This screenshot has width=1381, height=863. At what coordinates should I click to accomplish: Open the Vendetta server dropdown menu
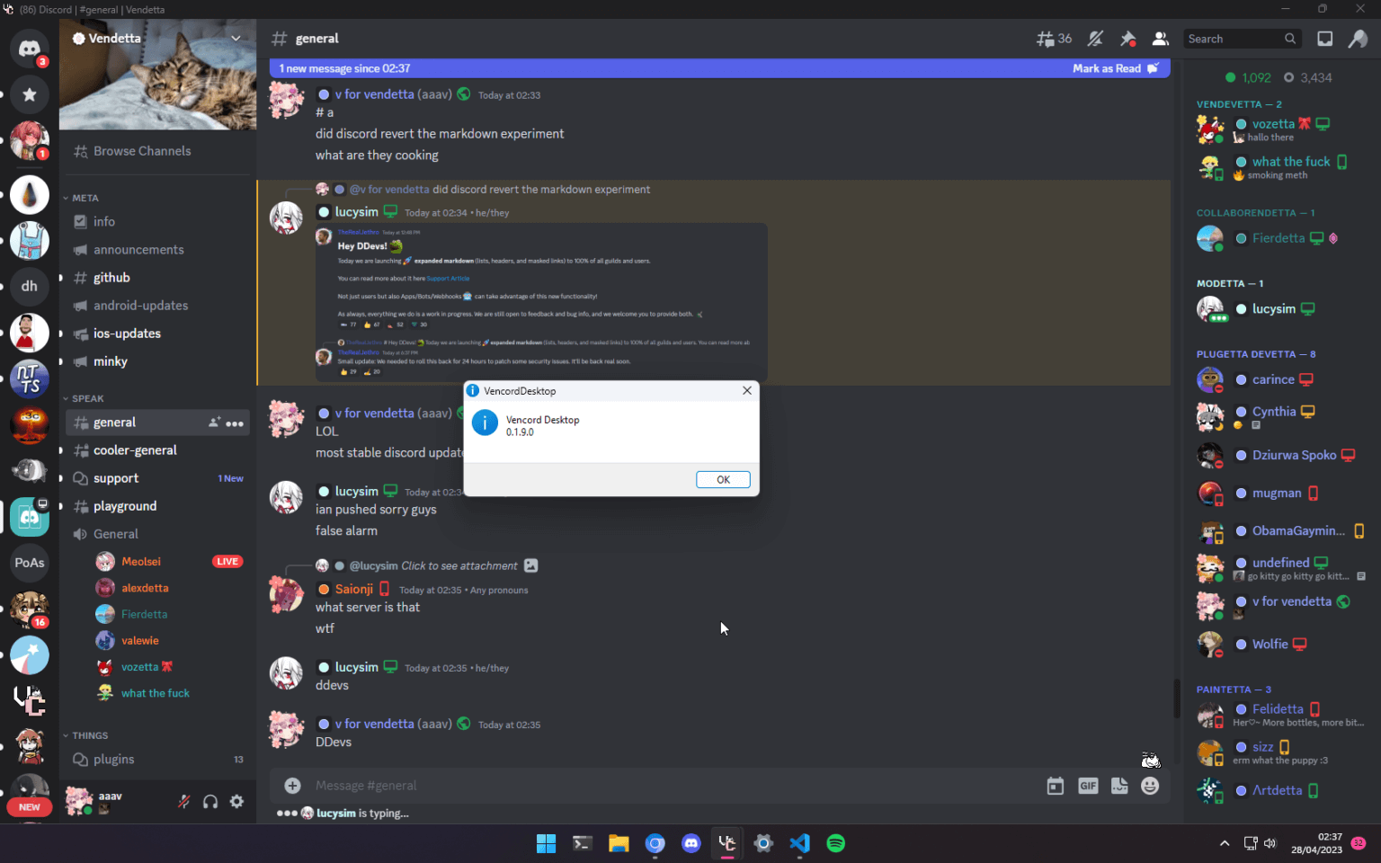(236, 39)
